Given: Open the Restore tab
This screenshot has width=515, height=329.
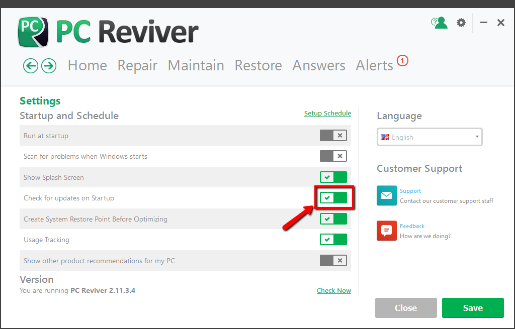Looking at the screenshot, I should 258,65.
